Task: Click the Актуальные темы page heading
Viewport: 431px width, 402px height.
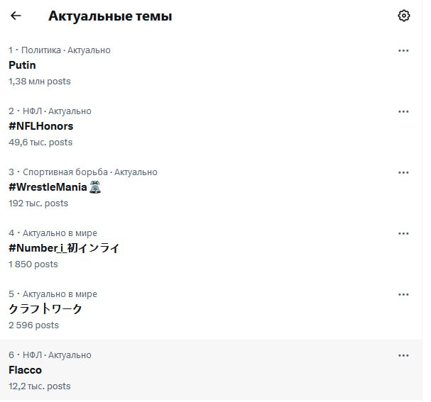Action: click(x=110, y=16)
